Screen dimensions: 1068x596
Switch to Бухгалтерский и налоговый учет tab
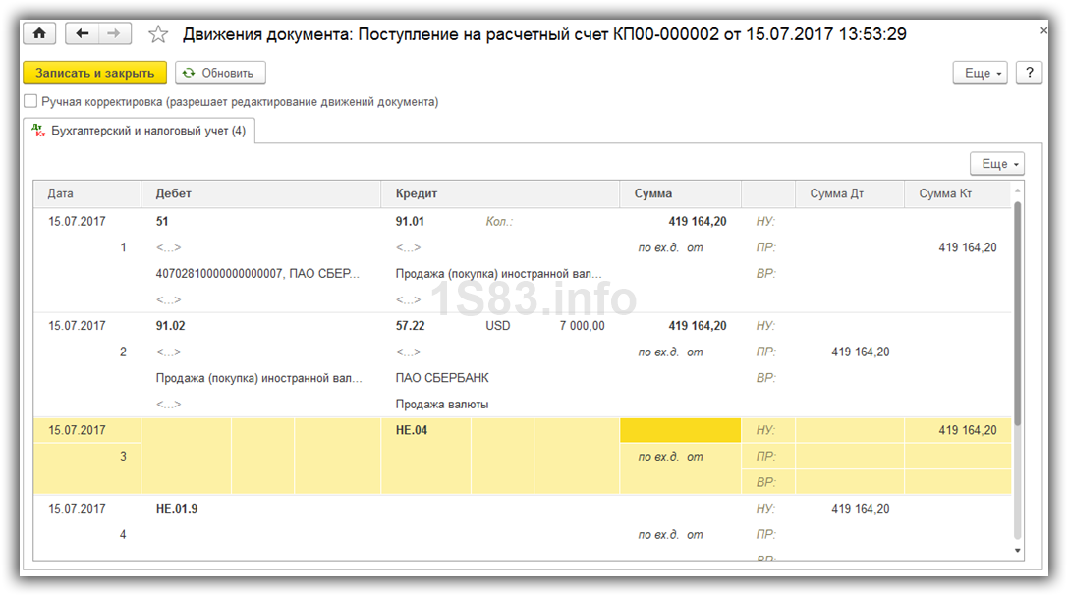139,131
